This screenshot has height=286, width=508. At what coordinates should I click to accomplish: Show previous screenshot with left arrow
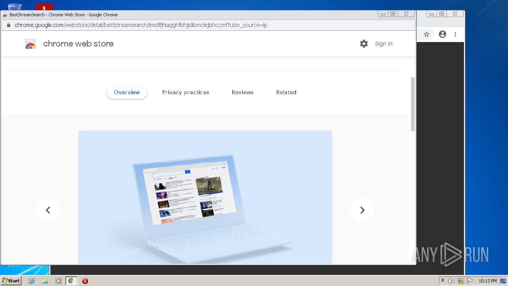[48, 210]
